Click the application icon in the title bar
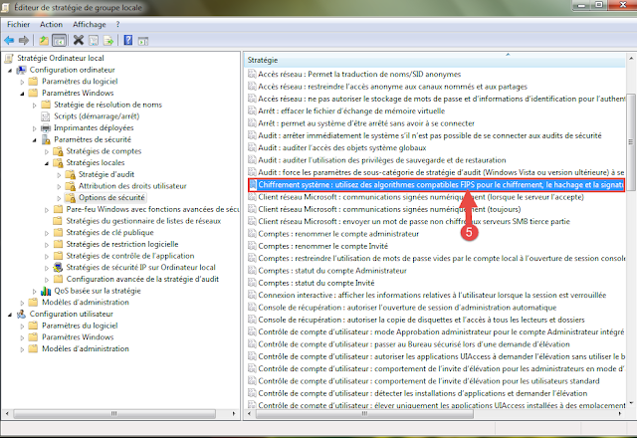Screen dimensions: 637x438 7,7
